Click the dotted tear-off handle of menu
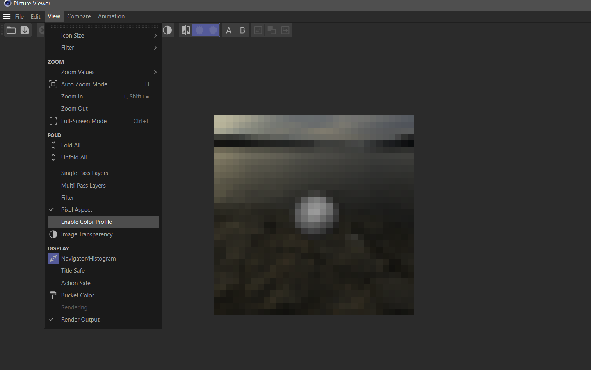 103,27
